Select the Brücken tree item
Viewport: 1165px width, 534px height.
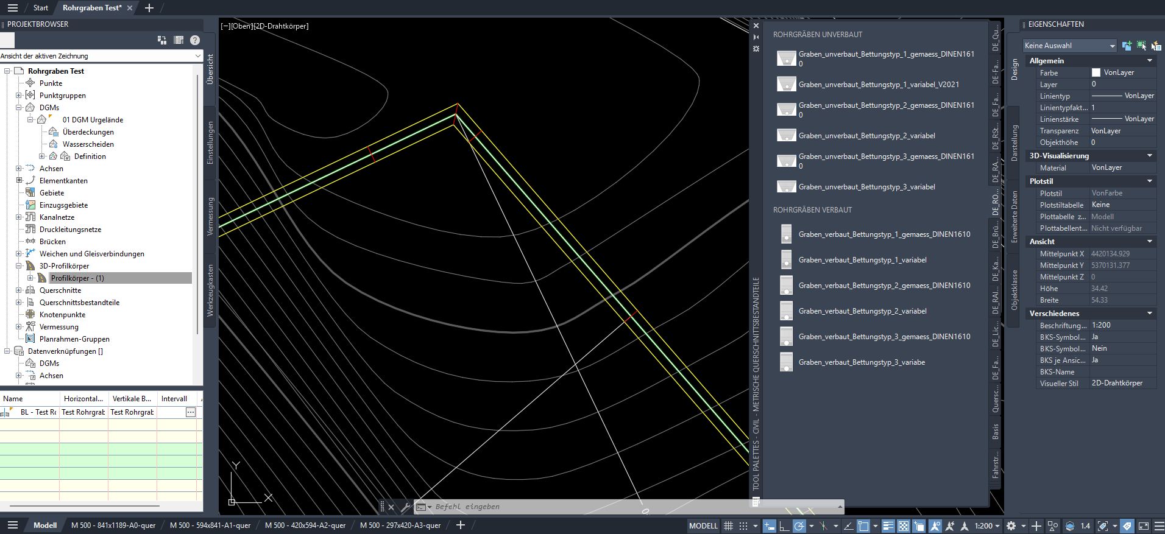[x=52, y=242]
